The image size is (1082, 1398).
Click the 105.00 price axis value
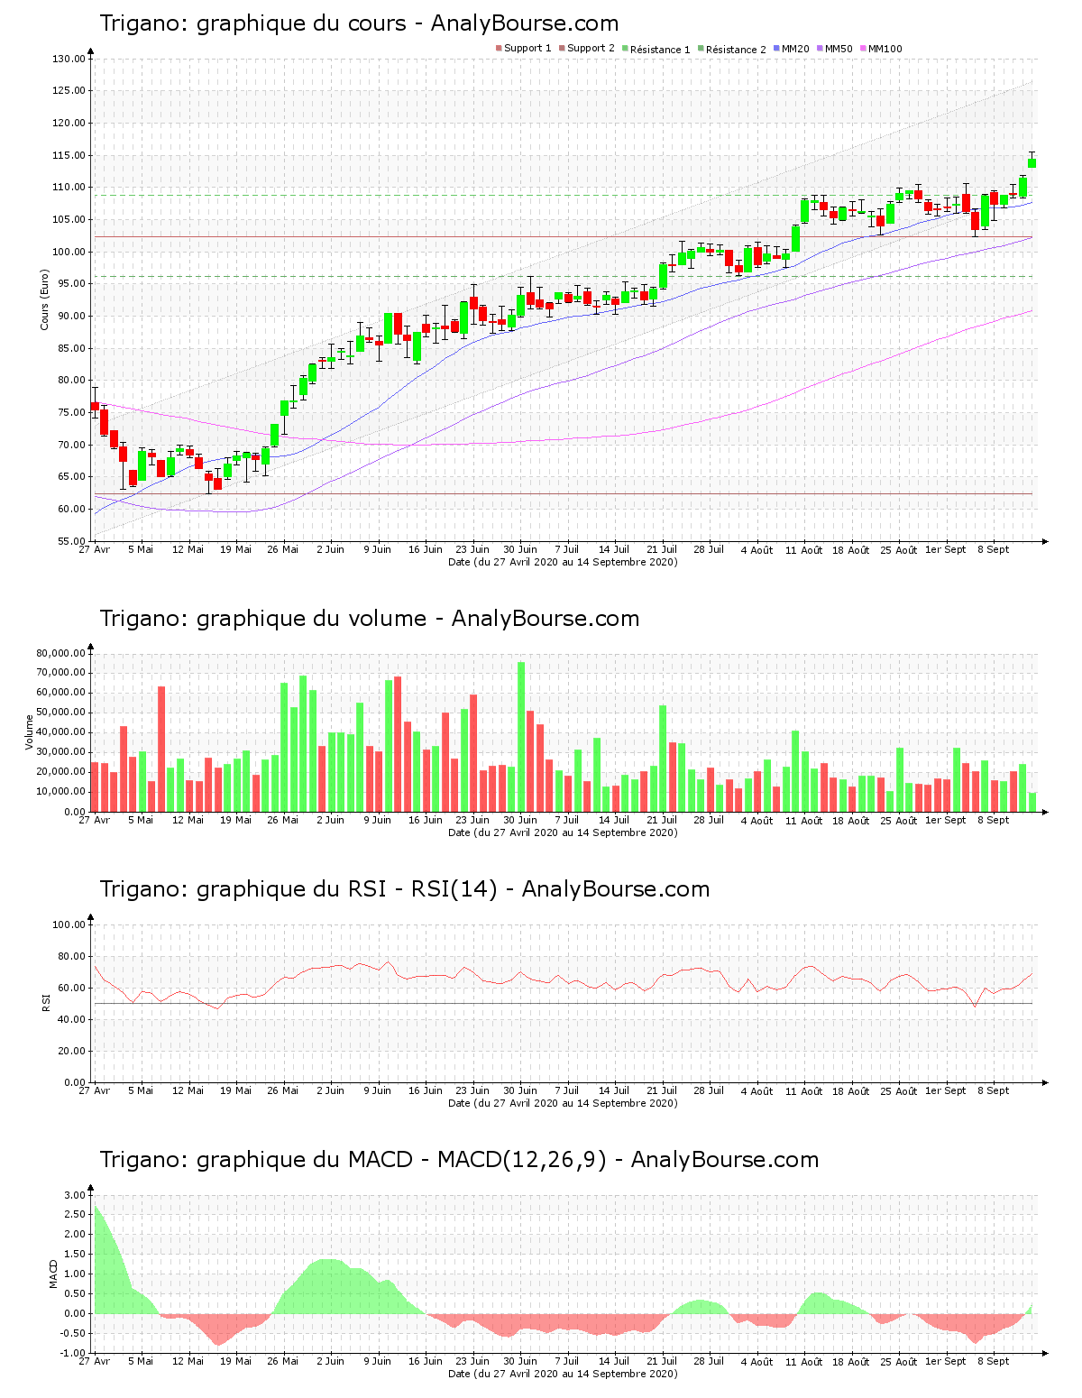[x=69, y=219]
